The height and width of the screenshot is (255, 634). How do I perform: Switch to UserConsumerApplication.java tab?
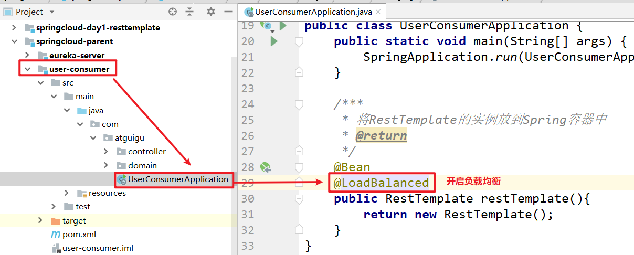(313, 12)
